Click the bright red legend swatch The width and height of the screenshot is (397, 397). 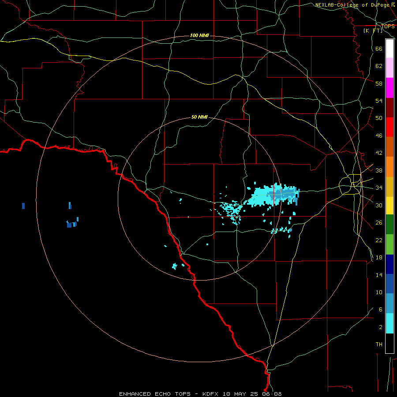390,127
